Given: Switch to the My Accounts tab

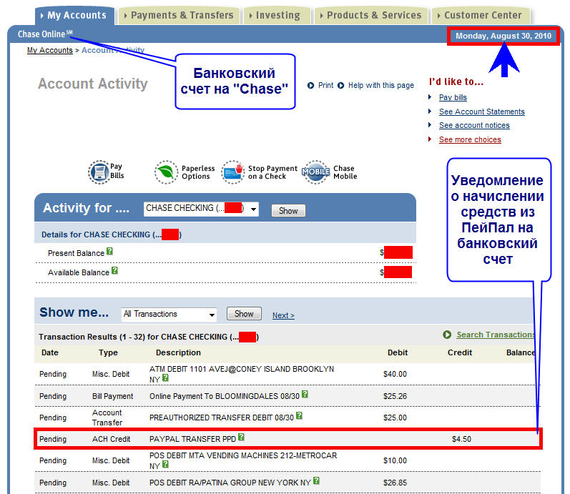Looking at the screenshot, I should [x=74, y=16].
